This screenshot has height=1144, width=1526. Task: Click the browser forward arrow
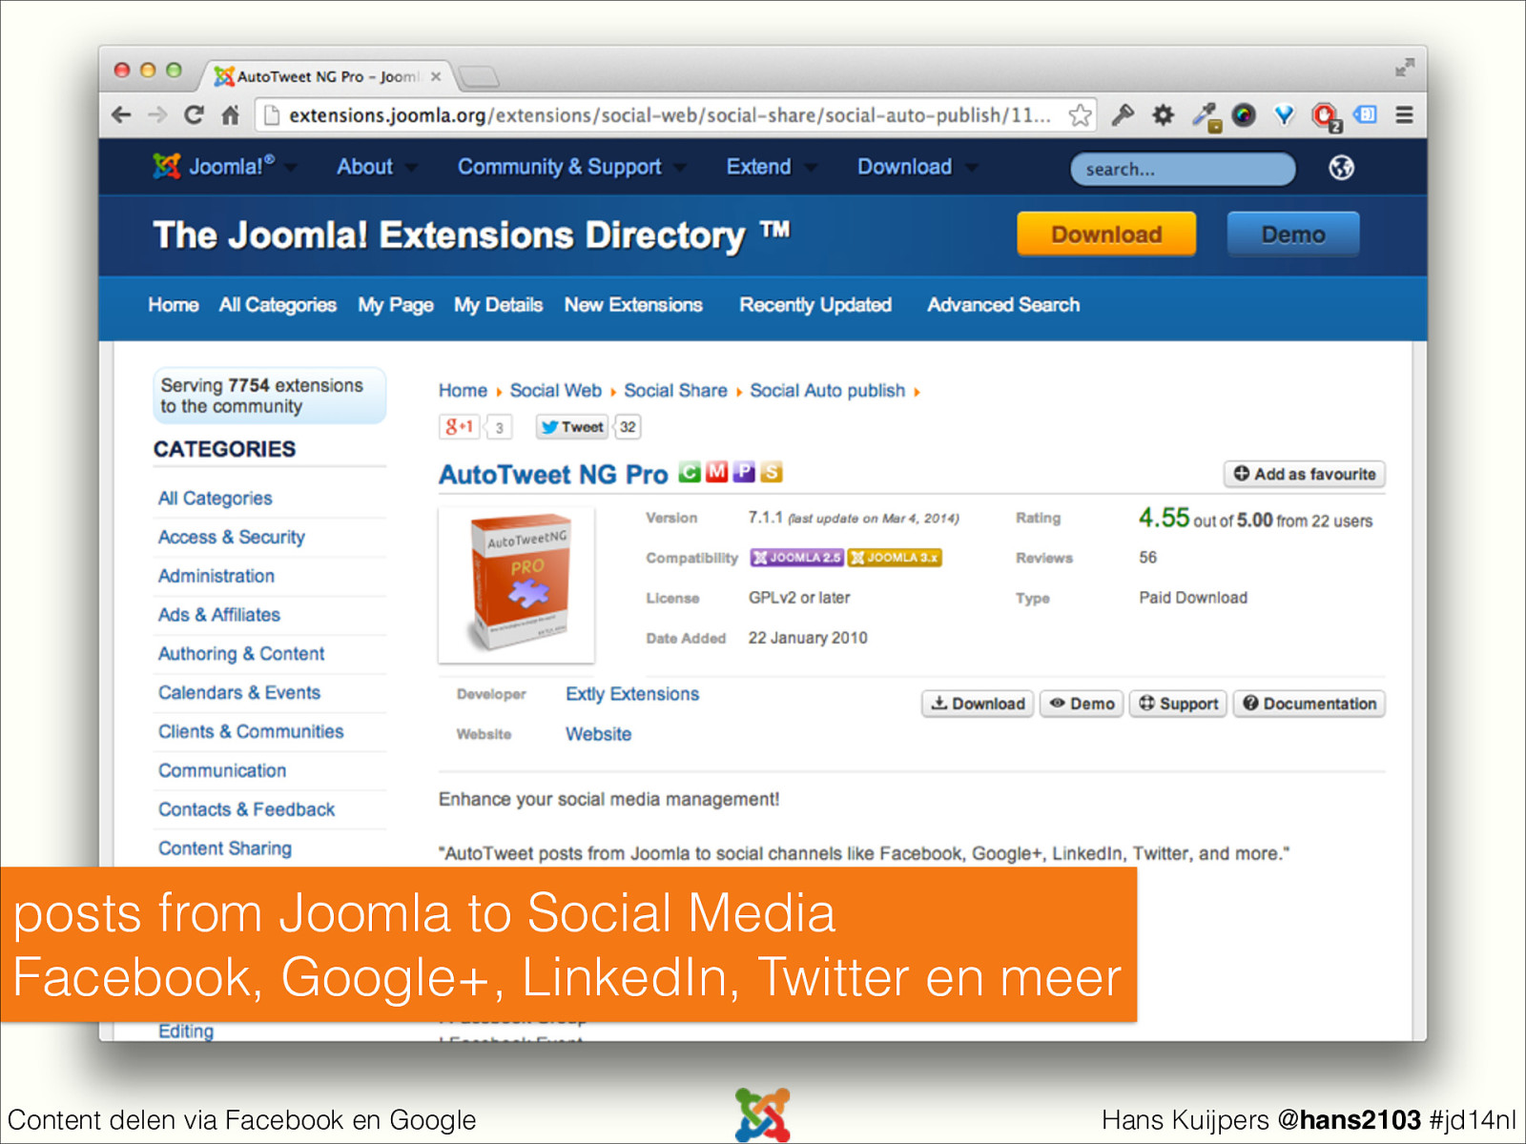[x=157, y=115]
